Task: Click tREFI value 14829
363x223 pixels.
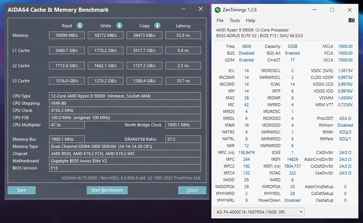Action: click(292, 159)
